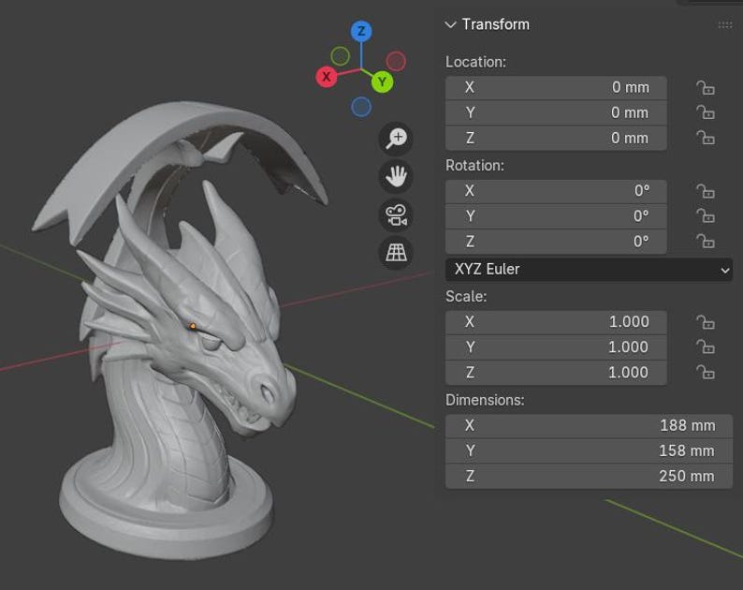
Task: Click the "Dimensions:" label
Action: [485, 400]
